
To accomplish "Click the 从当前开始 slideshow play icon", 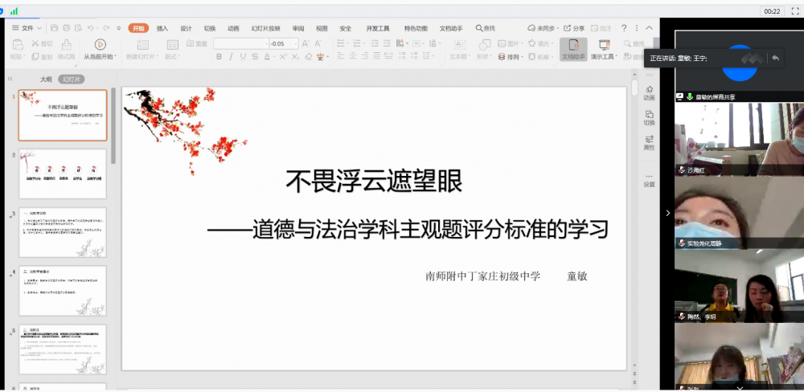I will [100, 45].
